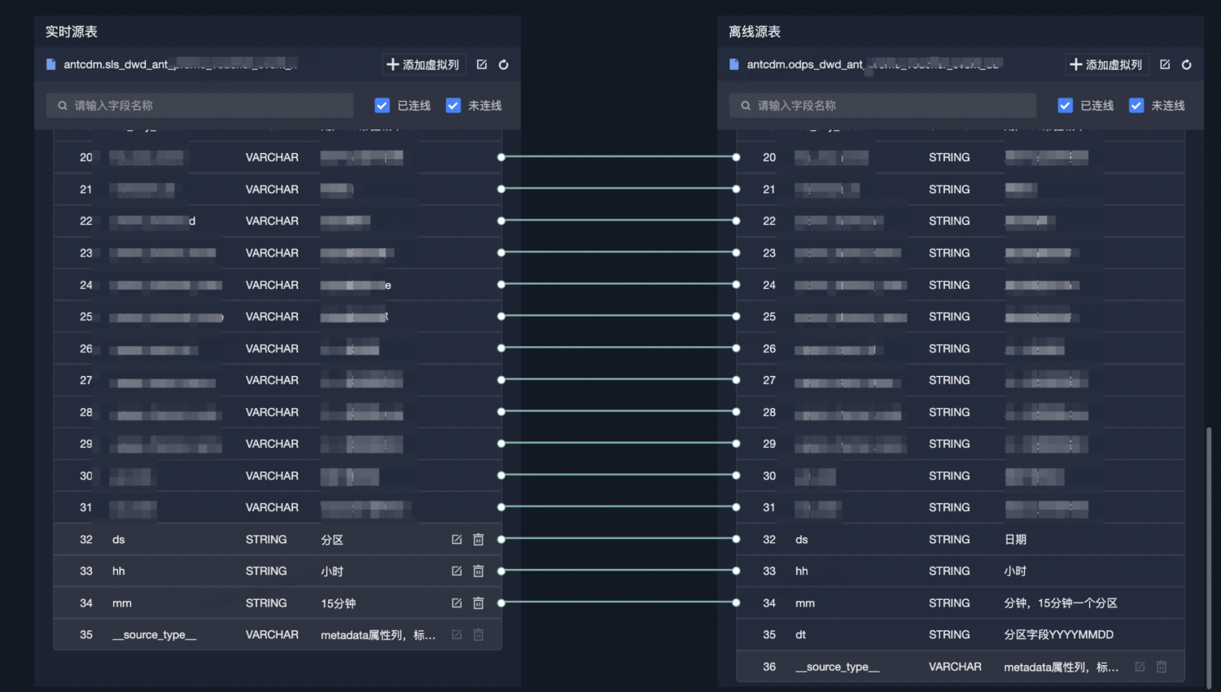Select hh field name in offline table

802,572
